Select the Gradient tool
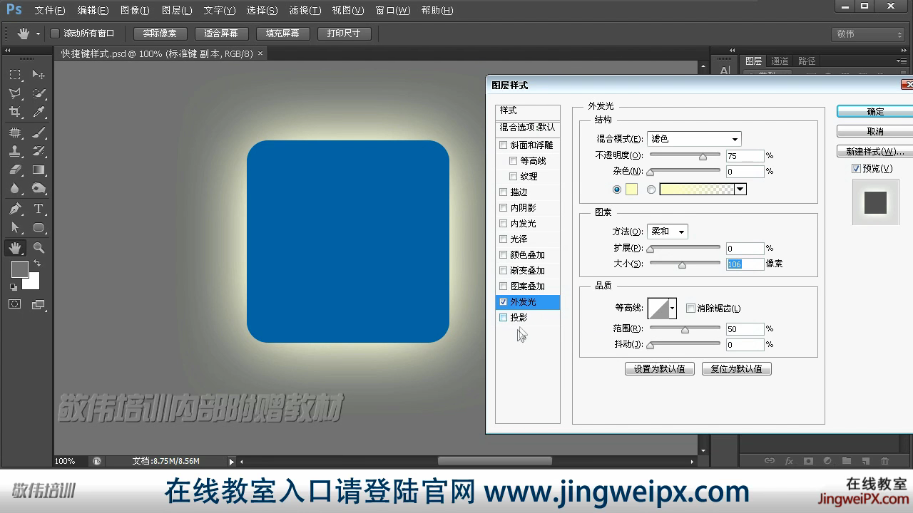The image size is (913, 513). click(39, 170)
